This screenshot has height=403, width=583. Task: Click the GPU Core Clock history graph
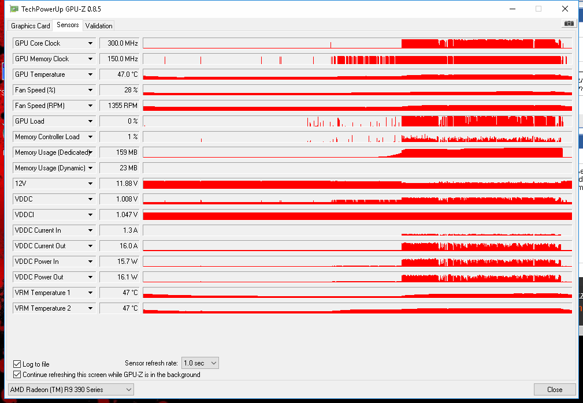(357, 43)
